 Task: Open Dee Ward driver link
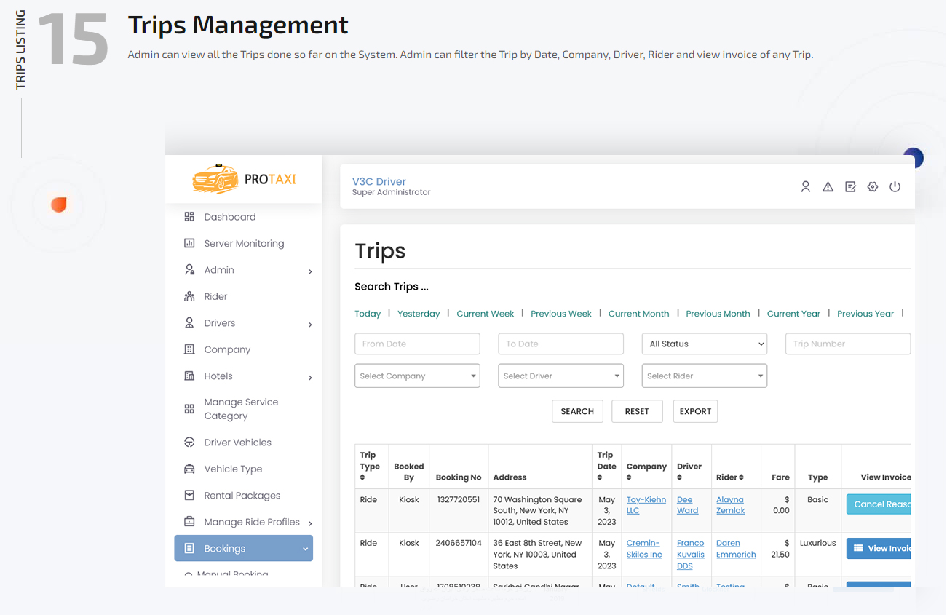click(687, 505)
